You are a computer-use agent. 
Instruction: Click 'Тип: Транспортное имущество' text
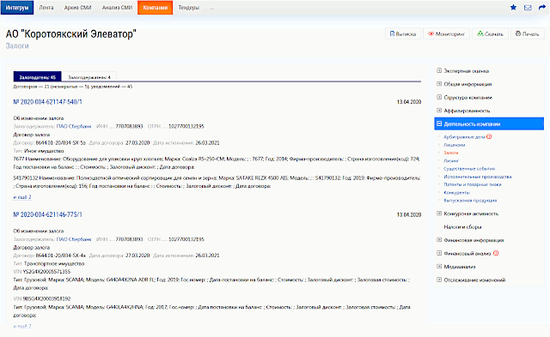(x=49, y=263)
